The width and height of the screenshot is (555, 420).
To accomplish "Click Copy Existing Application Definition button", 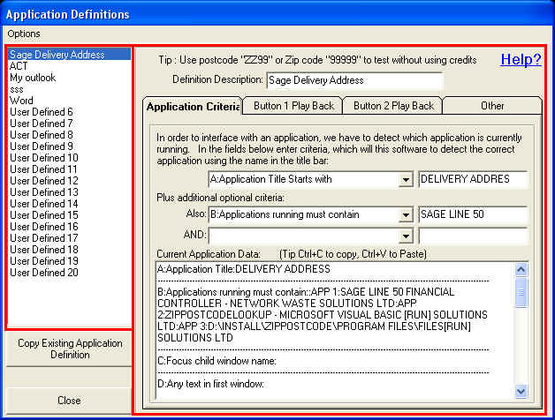I will 69,349.
